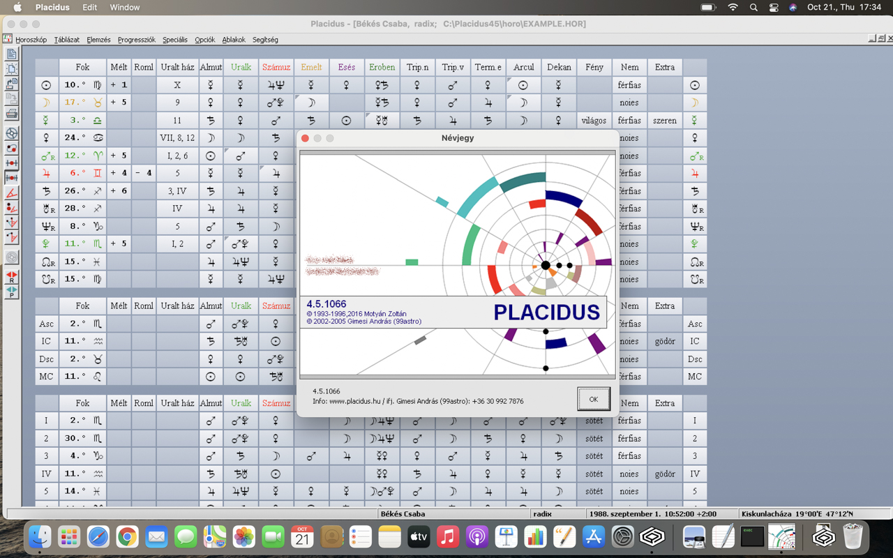
Task: Open the Ablakok menu
Action: coord(234,40)
